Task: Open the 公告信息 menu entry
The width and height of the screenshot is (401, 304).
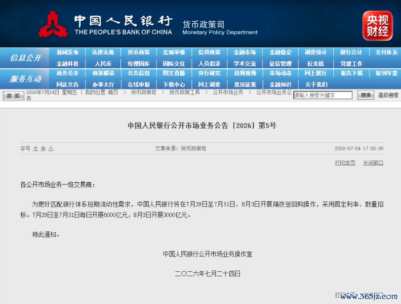Action: tap(139, 73)
